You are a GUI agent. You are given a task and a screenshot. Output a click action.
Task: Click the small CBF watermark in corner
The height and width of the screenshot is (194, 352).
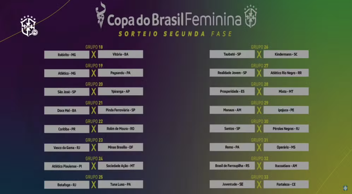click(x=345, y=188)
